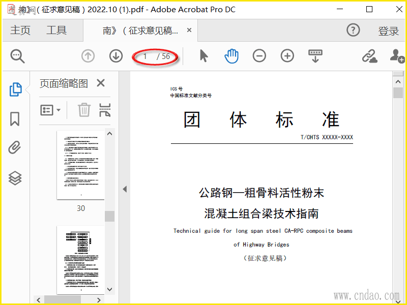The image size is (407, 305).
Task: Click document scroll up arrow
Action: coord(398,82)
